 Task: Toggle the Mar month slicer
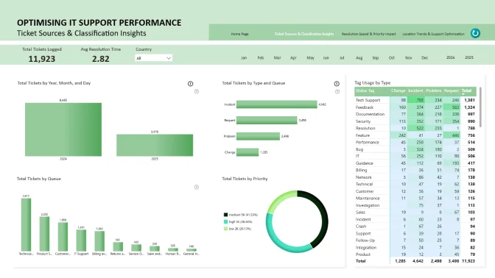[x=277, y=58]
